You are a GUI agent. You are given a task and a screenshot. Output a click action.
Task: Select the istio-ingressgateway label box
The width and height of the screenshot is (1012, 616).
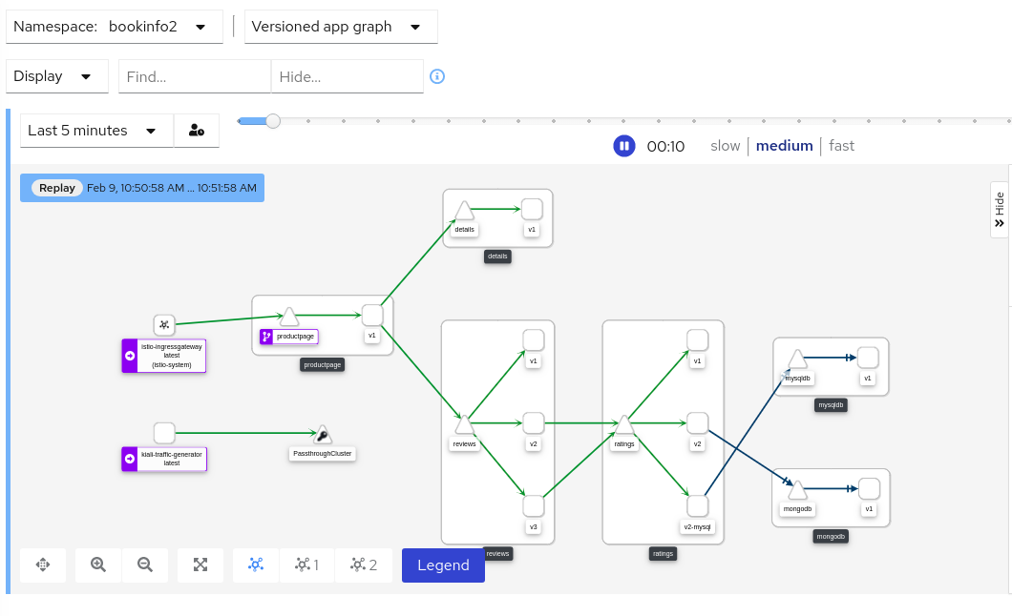click(x=164, y=356)
